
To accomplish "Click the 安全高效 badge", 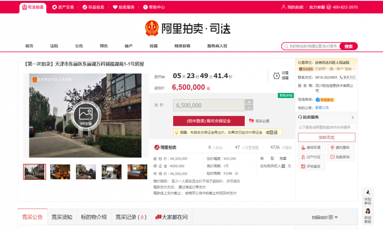I will point(306,69).
